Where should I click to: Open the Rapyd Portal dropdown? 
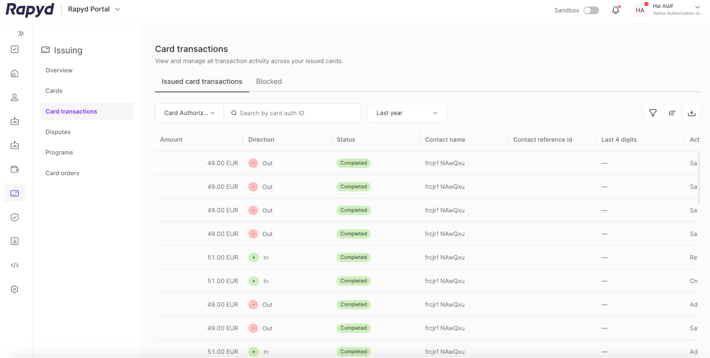pyautogui.click(x=94, y=9)
